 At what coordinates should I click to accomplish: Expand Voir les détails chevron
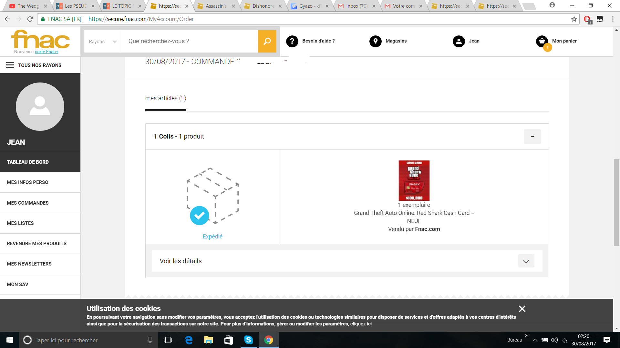pyautogui.click(x=526, y=261)
